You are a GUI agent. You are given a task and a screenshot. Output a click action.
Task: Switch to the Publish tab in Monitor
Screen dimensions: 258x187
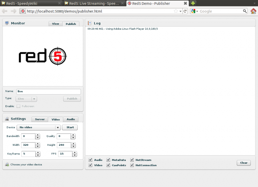71,23
